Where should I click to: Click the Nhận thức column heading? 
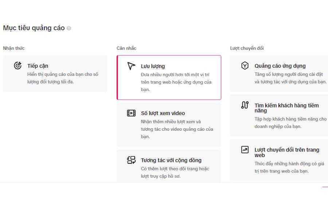14,48
